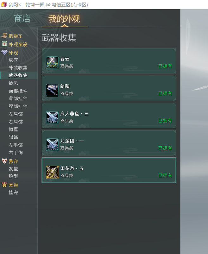
Task: Switch to the 我的外观 tab
Action: [x=64, y=19]
